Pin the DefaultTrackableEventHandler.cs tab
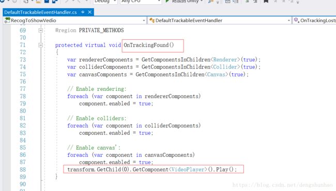The width and height of the screenshot is (336, 191). click(x=83, y=12)
